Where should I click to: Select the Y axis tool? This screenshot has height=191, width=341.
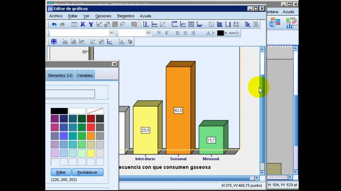point(91,24)
